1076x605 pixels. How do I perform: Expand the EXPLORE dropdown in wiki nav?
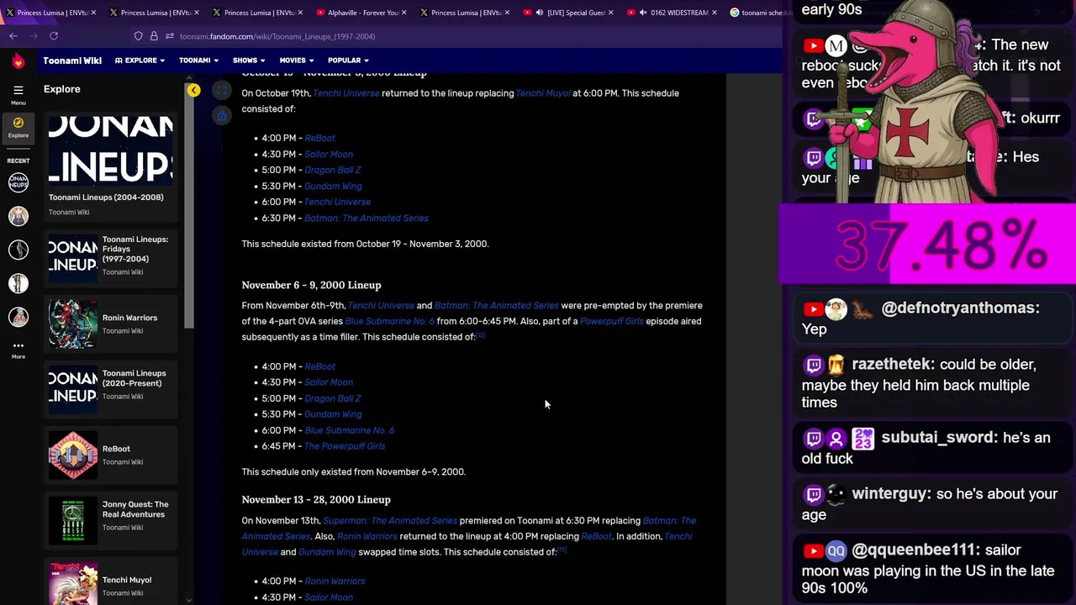tap(140, 60)
